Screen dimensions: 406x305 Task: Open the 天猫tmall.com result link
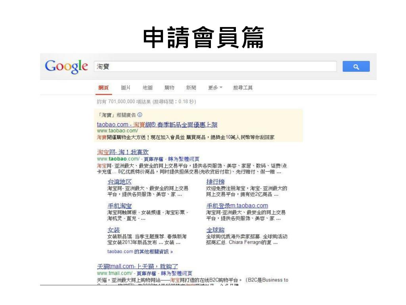pyautogui.click(x=138, y=266)
